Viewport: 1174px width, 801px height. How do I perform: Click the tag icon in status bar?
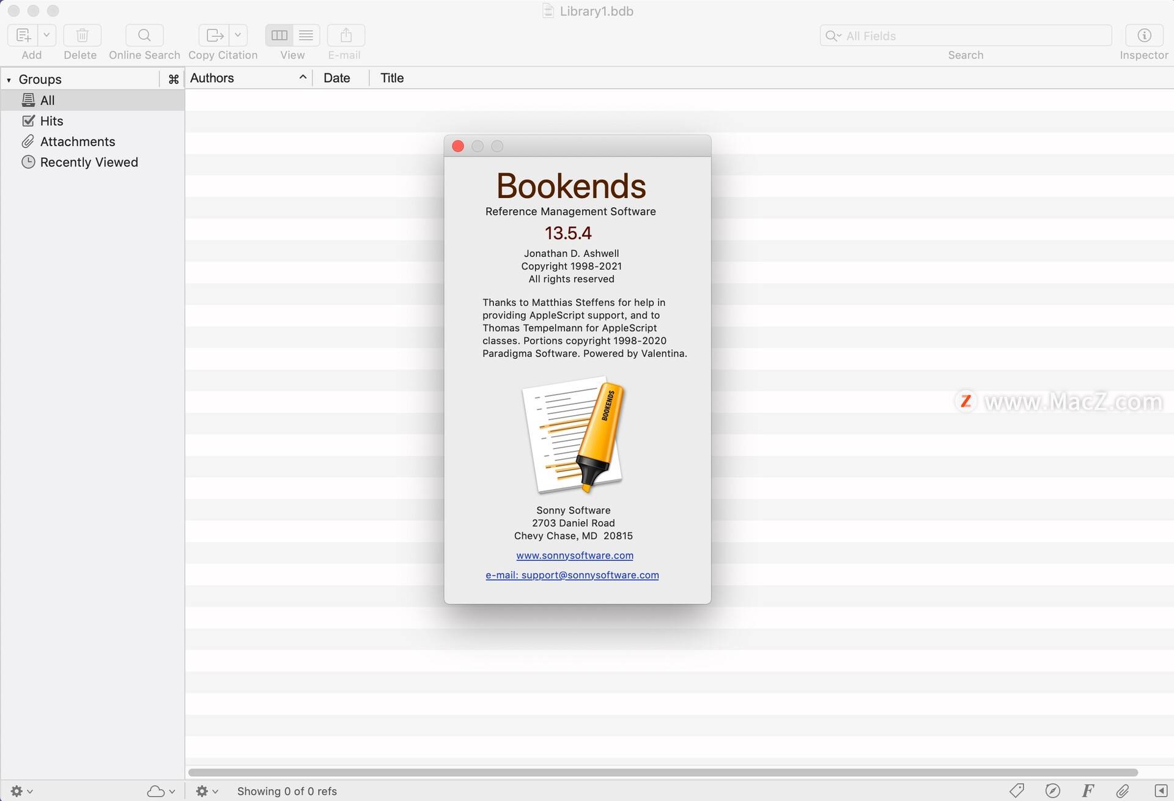tap(1017, 791)
